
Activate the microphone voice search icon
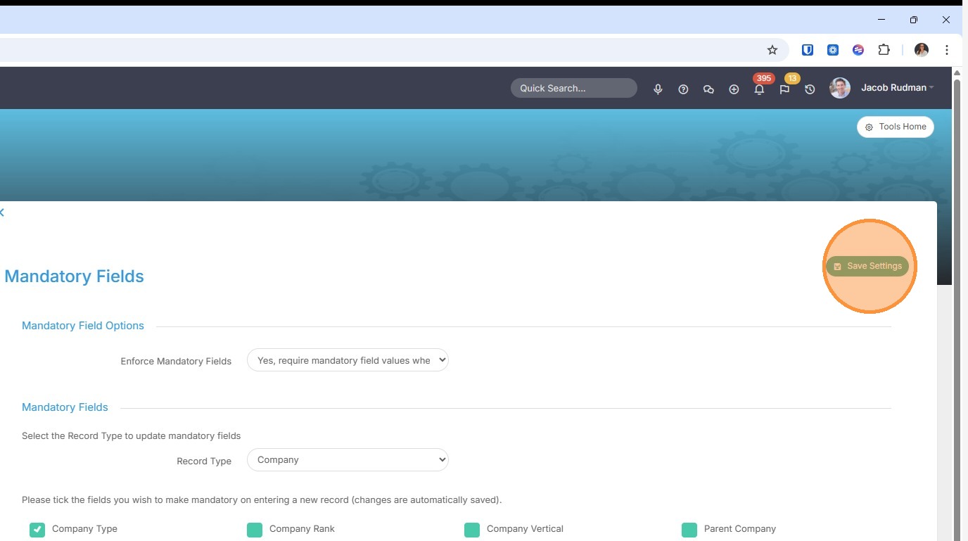[658, 89]
